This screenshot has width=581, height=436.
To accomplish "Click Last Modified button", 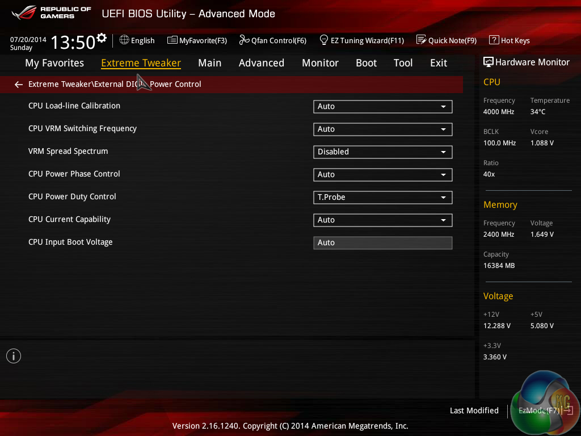I will pyautogui.click(x=474, y=411).
